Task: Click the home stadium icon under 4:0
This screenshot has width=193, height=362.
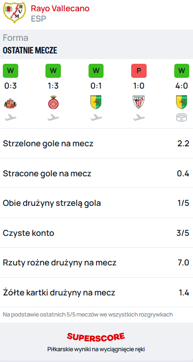Action: click(x=182, y=118)
